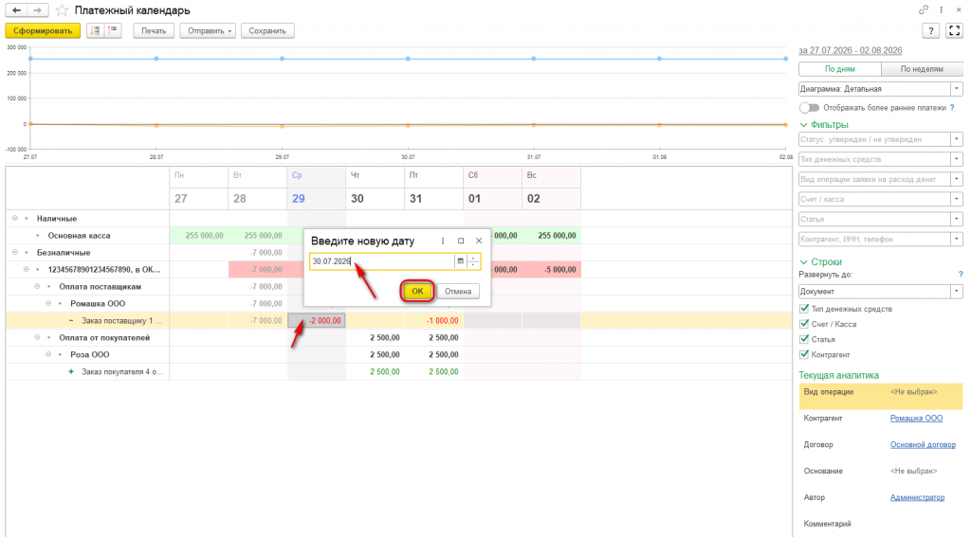
Task: Select the -2 000,00 cell on the 29th
Action: click(317, 320)
